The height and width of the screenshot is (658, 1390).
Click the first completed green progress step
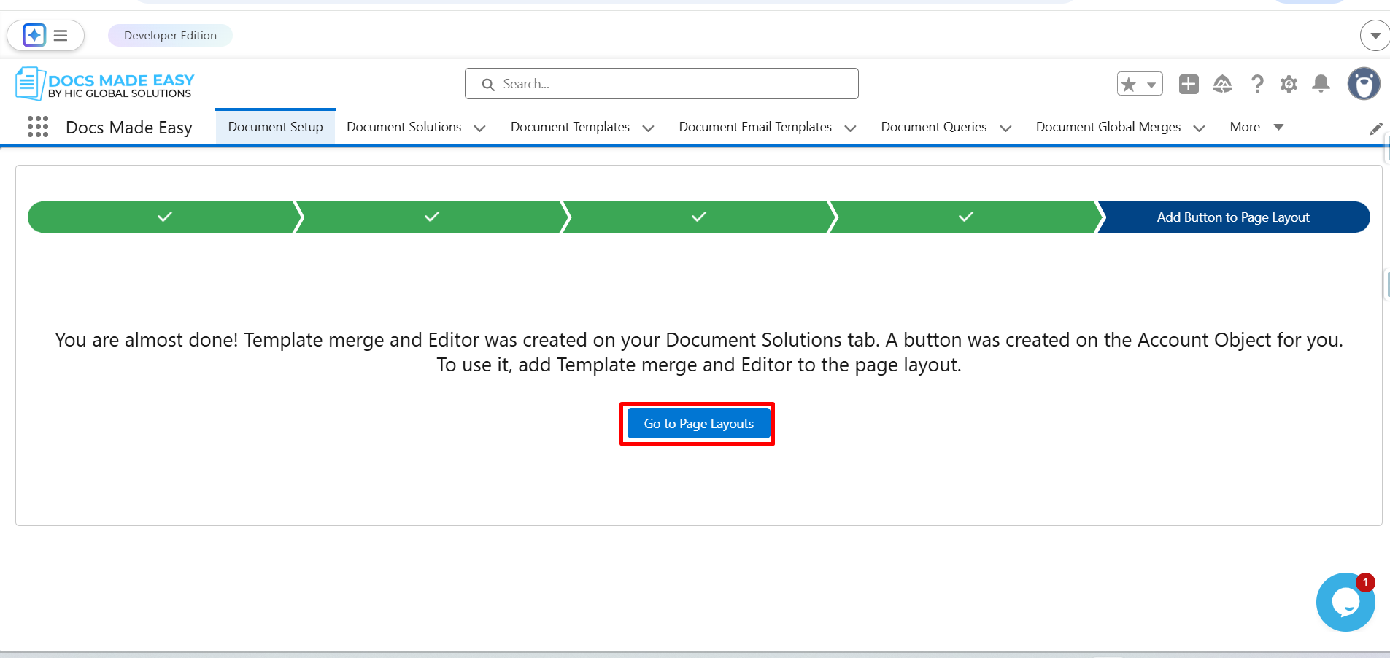coord(164,217)
